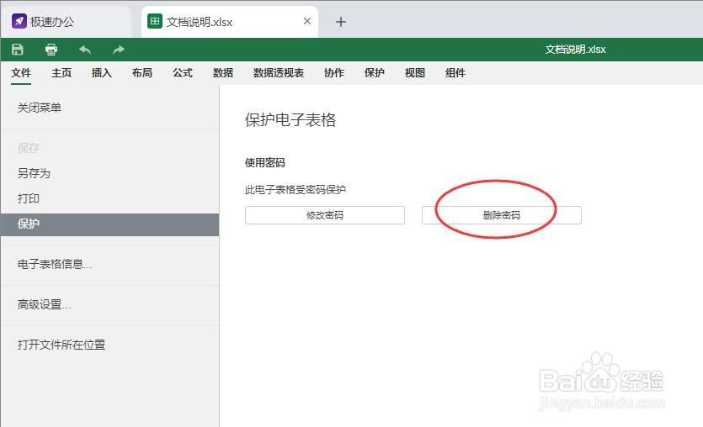703x427 pixels.
Task: Open the 文件 menu
Action: [21, 72]
